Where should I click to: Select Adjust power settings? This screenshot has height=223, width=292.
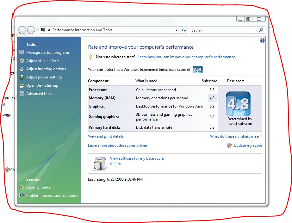[x=44, y=77]
